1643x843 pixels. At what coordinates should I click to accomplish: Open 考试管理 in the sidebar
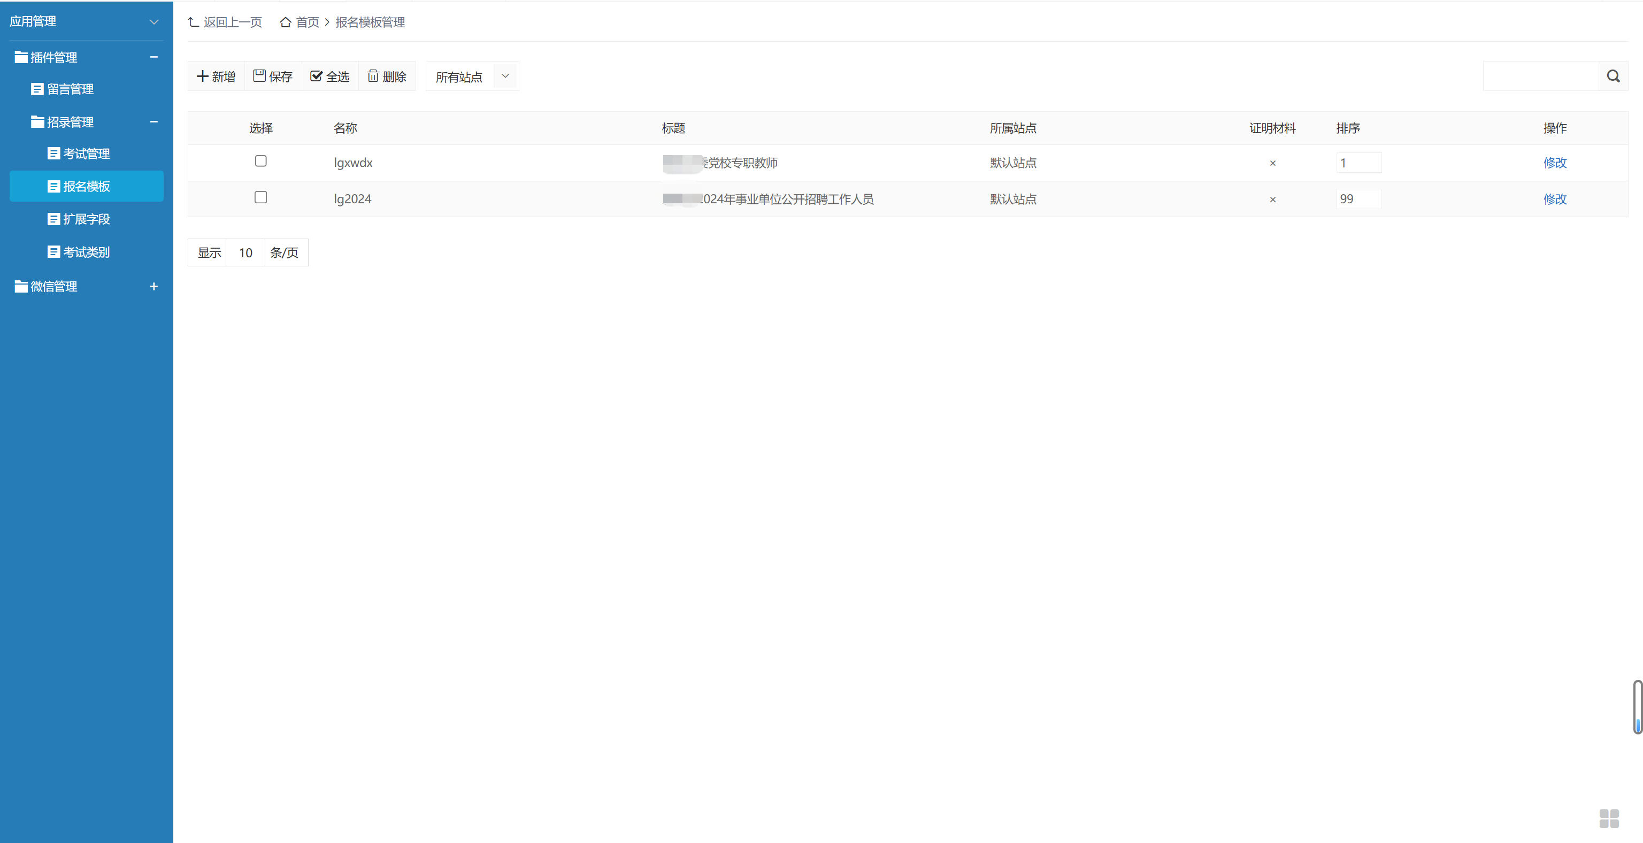click(x=86, y=154)
